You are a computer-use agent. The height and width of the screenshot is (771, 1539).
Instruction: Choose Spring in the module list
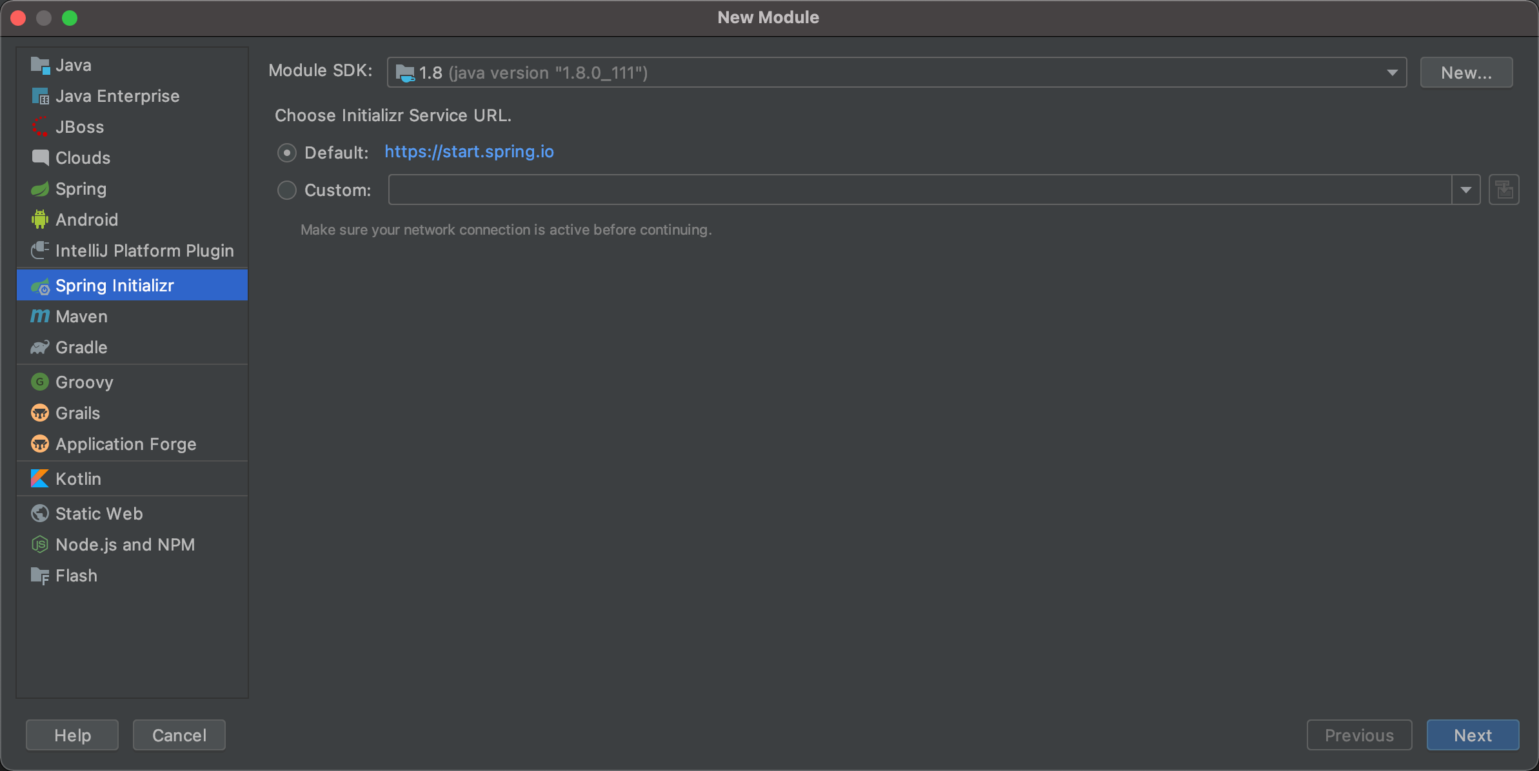point(132,189)
